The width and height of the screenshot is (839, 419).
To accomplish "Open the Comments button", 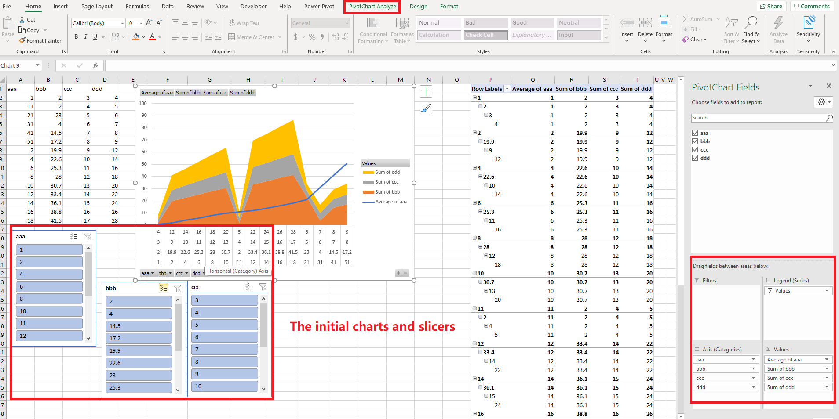I will tap(812, 6).
